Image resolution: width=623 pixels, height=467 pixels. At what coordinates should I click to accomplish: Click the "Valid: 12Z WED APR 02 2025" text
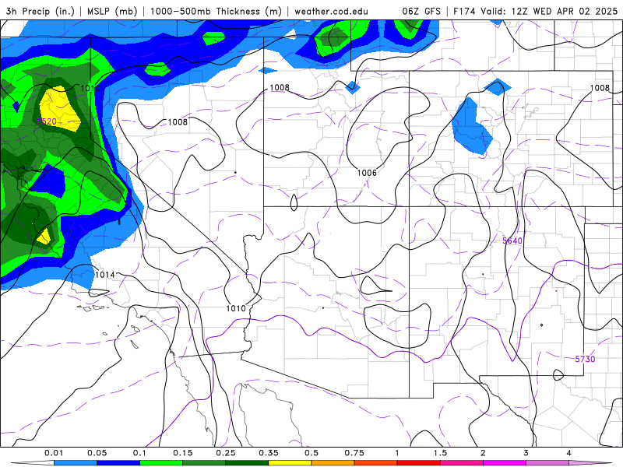click(x=549, y=11)
